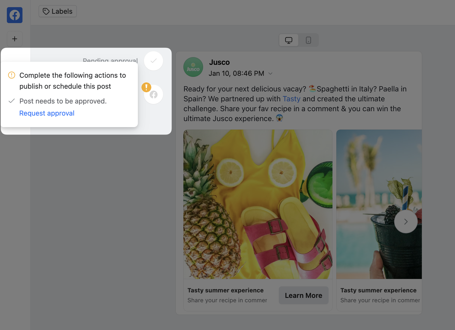The width and height of the screenshot is (455, 330).
Task: Click the Pending approval checkmark circle
Action: (153, 61)
